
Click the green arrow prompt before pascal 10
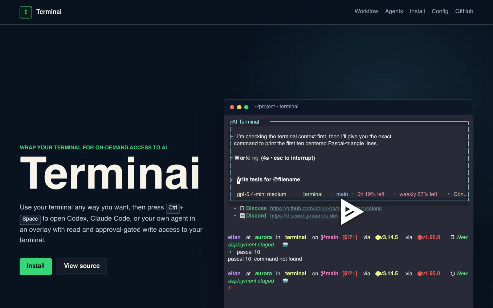coord(230,252)
